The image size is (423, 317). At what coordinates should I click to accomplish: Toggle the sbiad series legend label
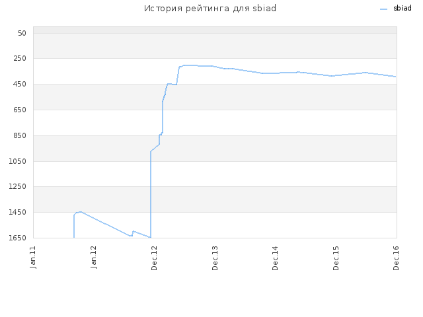click(x=403, y=8)
